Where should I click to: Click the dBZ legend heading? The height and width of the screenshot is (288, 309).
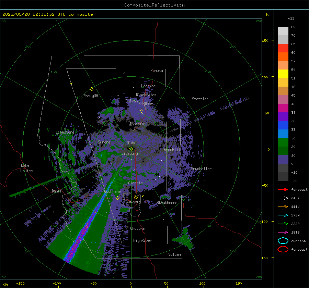tap(291, 18)
